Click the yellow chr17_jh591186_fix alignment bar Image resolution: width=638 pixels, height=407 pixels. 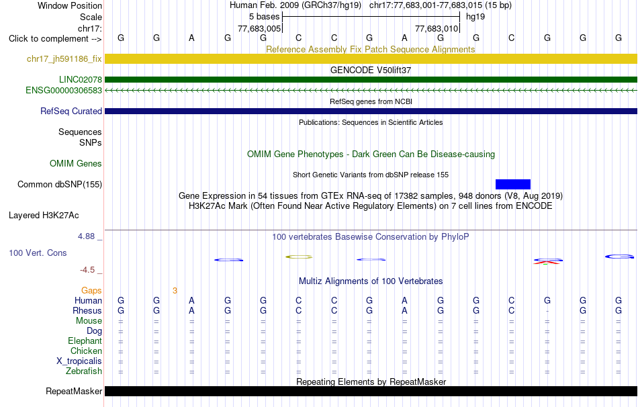coord(371,58)
